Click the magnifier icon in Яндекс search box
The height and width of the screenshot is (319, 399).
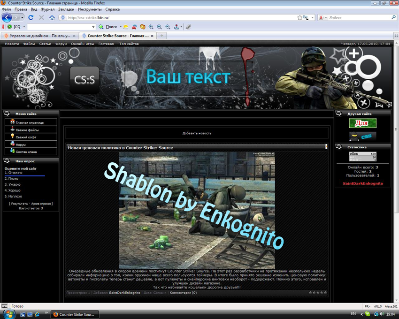tap(393, 17)
